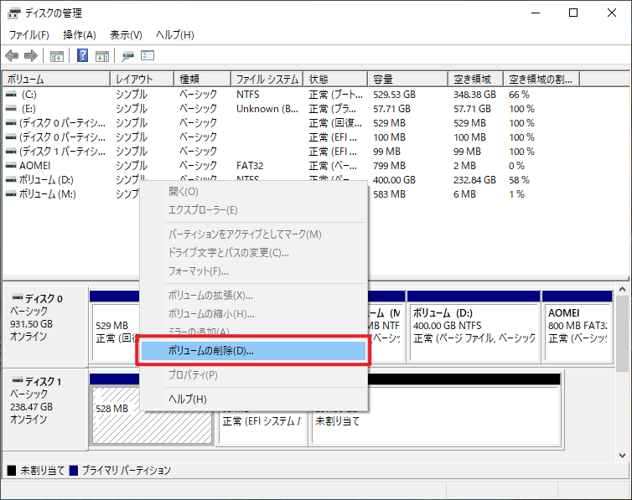Image resolution: width=632 pixels, height=500 pixels.
Task: Sort by the ファイル システム column header
Action: tap(267, 79)
